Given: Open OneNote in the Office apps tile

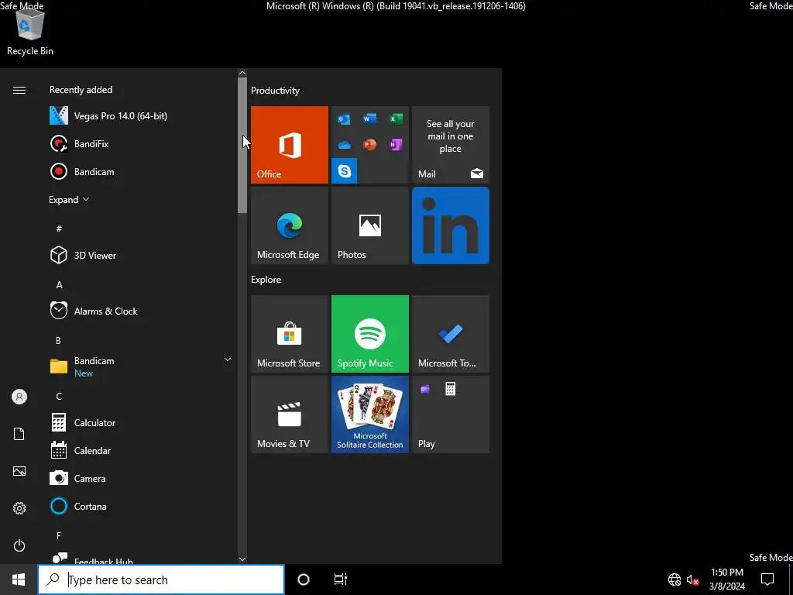Looking at the screenshot, I should pyautogui.click(x=396, y=145).
